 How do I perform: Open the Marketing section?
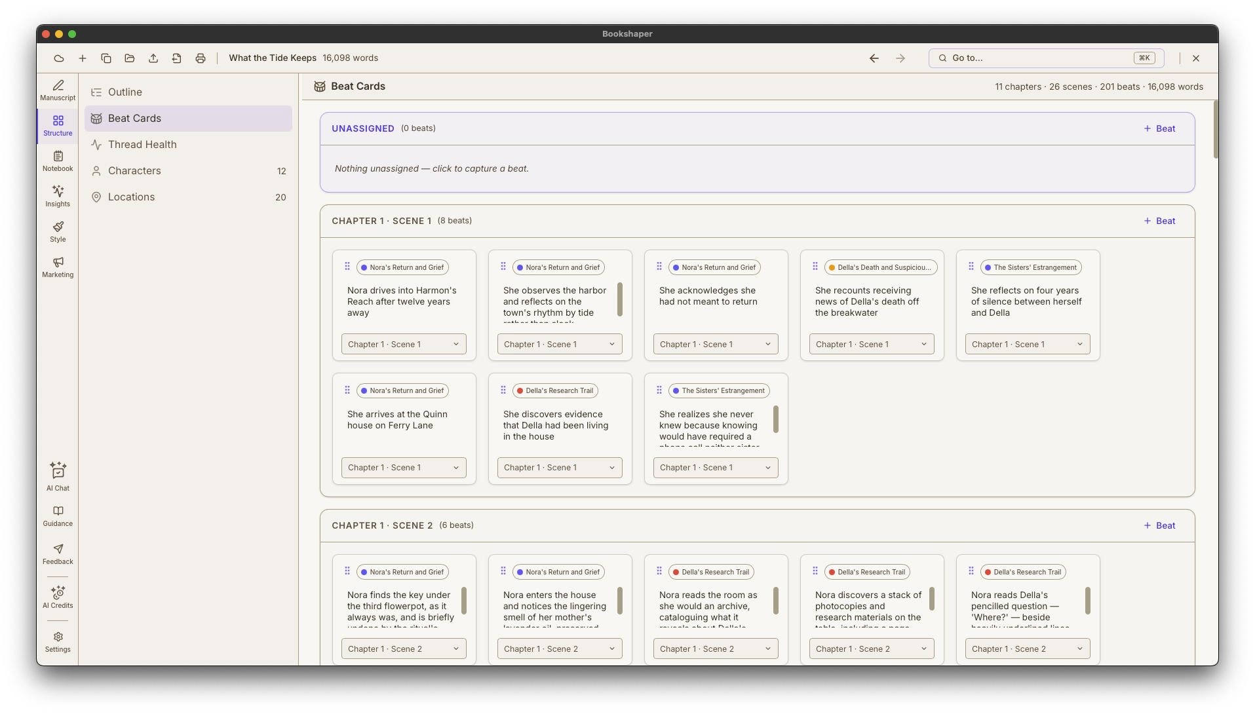58,267
